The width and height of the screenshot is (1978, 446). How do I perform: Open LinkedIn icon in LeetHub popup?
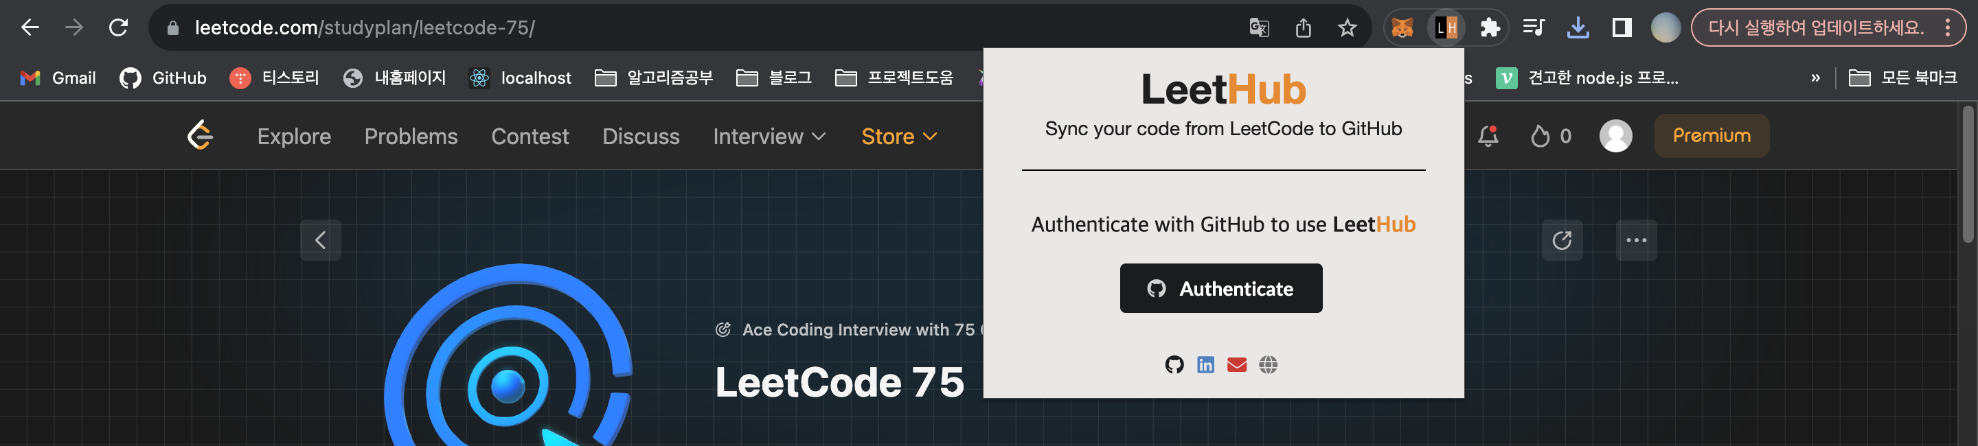pyautogui.click(x=1205, y=364)
